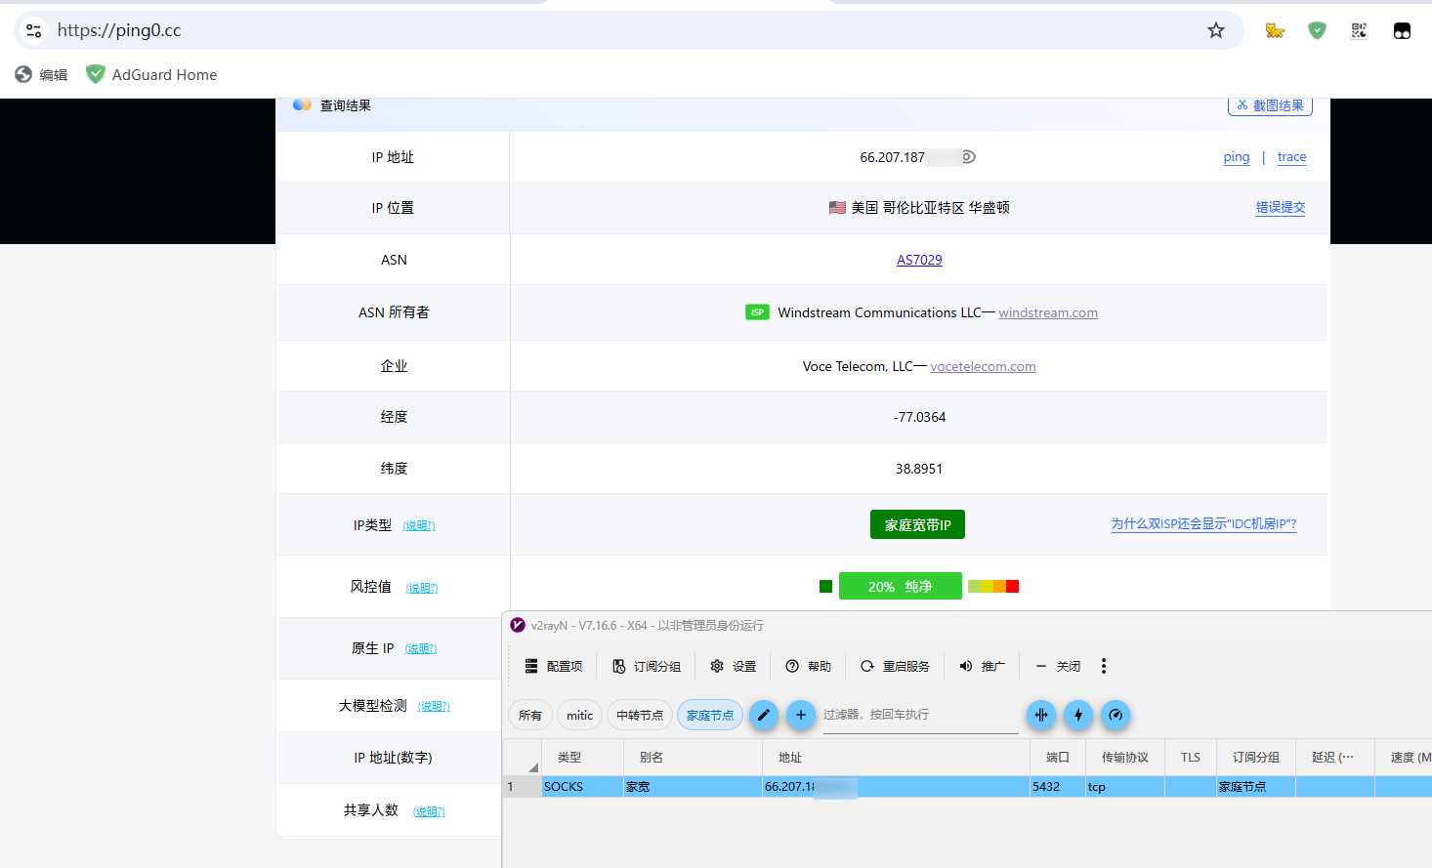Click the plus add-group icon in v2rayN
Image resolution: width=1432 pixels, height=868 pixels.
[x=801, y=715]
